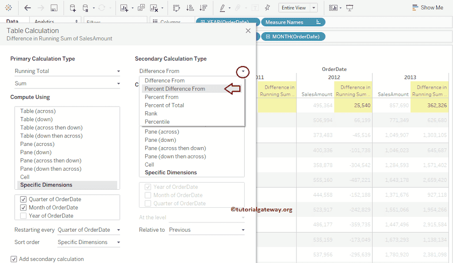Toggle secondary Month of OrderDate checkbox
Viewport: 453px width, 263px height.
point(148,195)
